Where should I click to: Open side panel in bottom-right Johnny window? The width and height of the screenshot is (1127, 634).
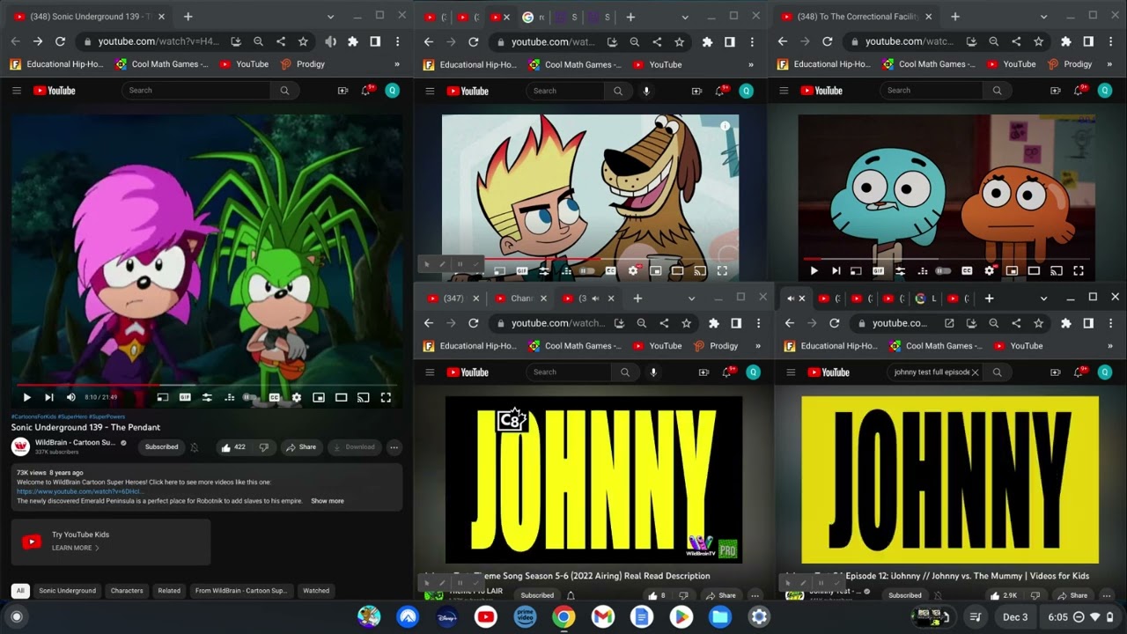click(1089, 323)
